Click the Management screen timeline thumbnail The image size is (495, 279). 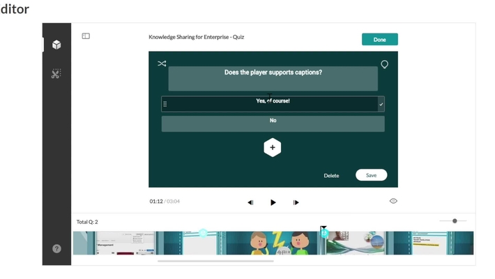pos(125,243)
